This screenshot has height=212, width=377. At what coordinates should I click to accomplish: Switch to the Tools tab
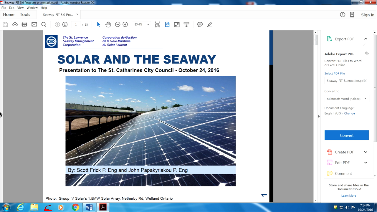point(25,14)
